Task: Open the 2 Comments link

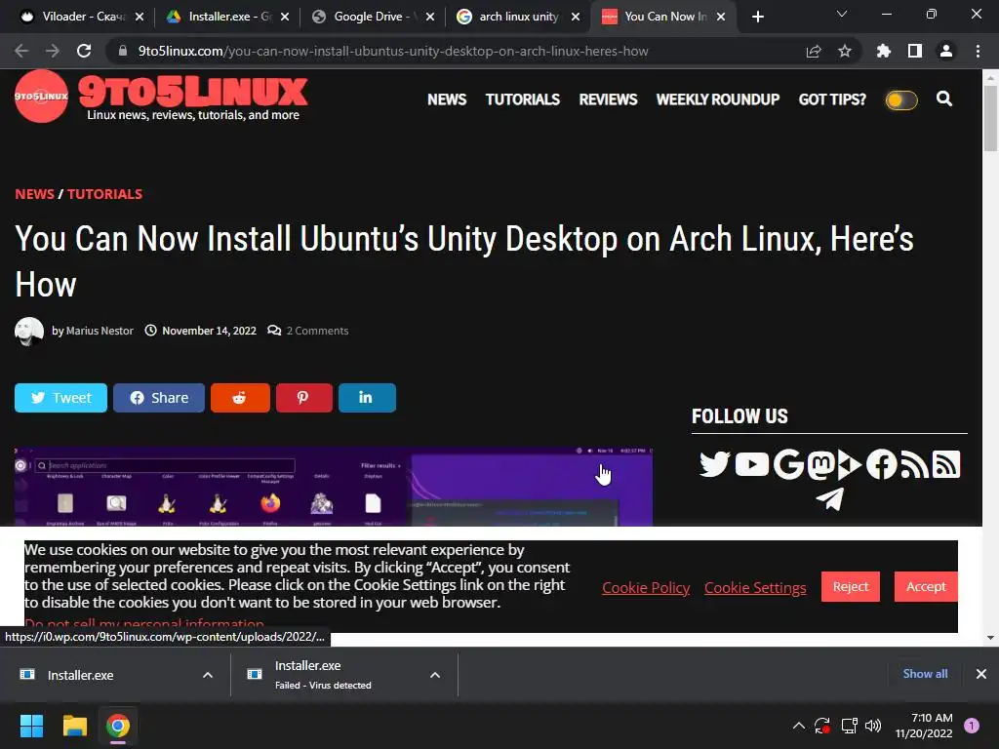Action: [x=317, y=331]
